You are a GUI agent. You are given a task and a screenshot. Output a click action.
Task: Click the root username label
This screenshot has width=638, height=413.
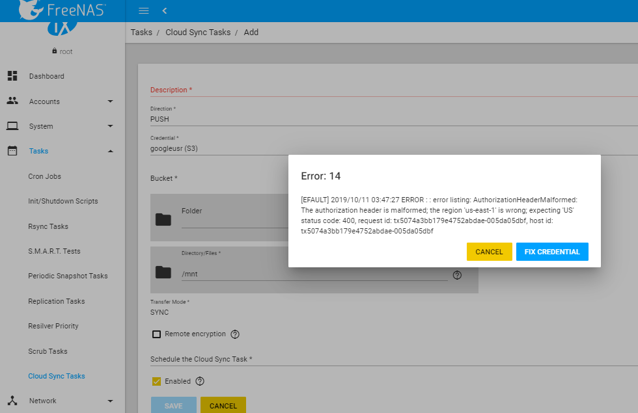66,51
